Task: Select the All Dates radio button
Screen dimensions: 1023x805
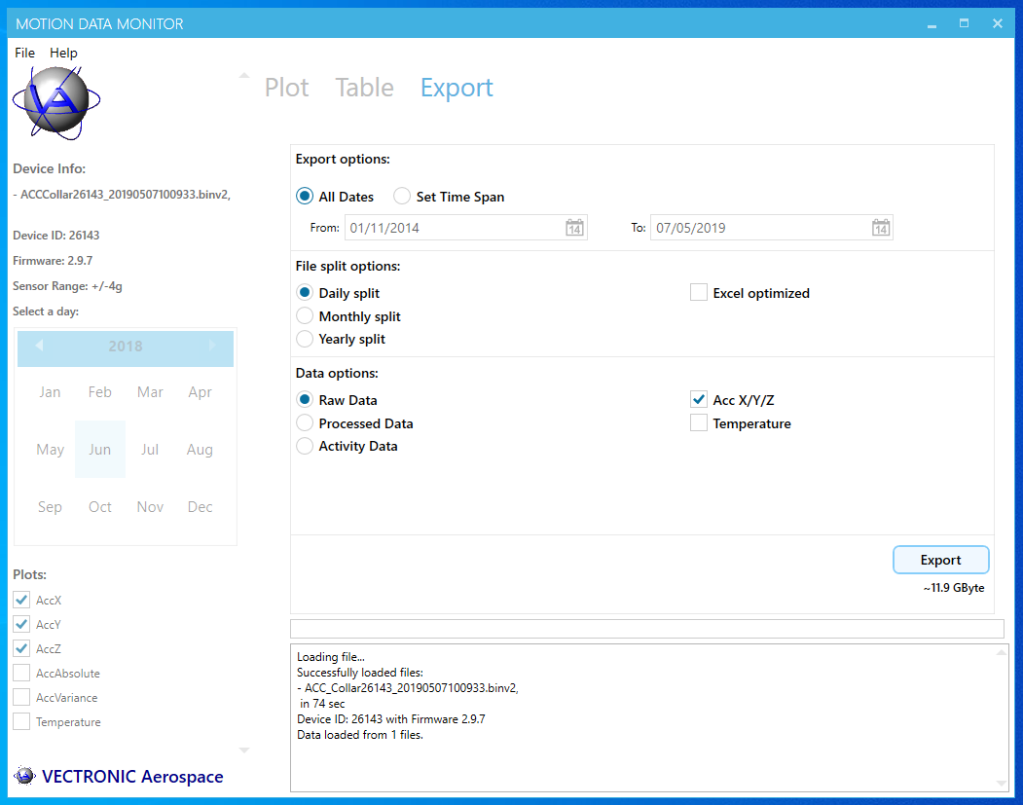Action: tap(305, 197)
